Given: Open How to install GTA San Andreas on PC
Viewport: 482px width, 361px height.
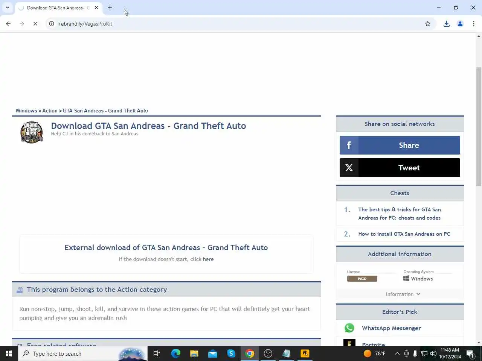Looking at the screenshot, I should coord(404,234).
